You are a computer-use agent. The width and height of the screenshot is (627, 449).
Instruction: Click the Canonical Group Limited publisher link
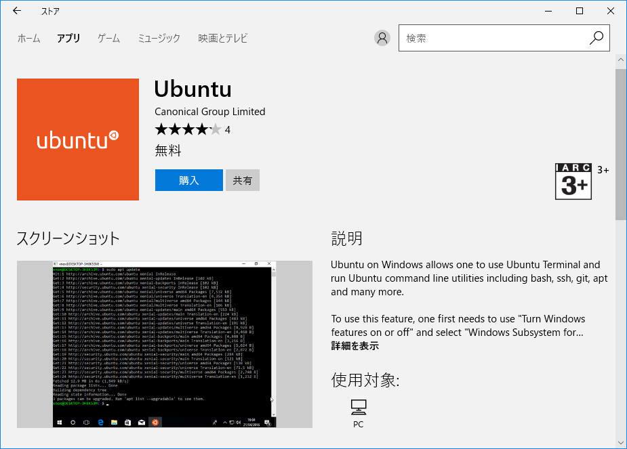(x=209, y=112)
